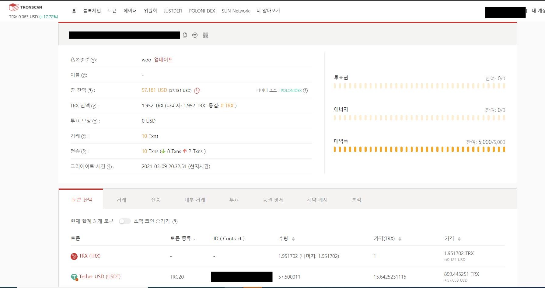Click the help icon after 소액 코인 숨기기
This screenshot has width=545, height=288.
[175, 221]
